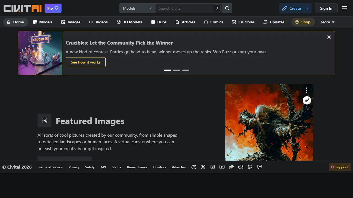
Task: Select the third banner slide indicator
Action: click(x=186, y=70)
